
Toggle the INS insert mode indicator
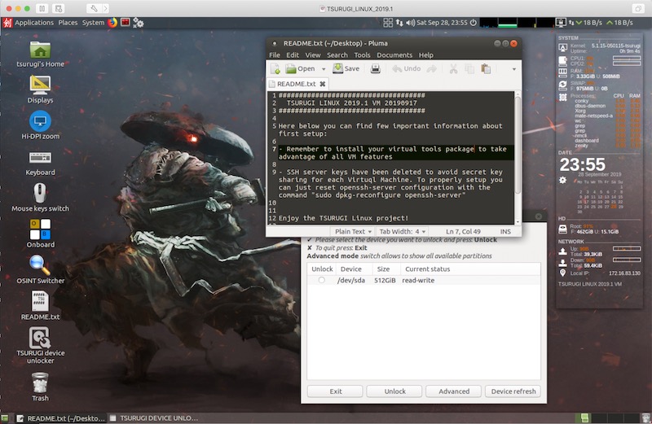pyautogui.click(x=505, y=231)
